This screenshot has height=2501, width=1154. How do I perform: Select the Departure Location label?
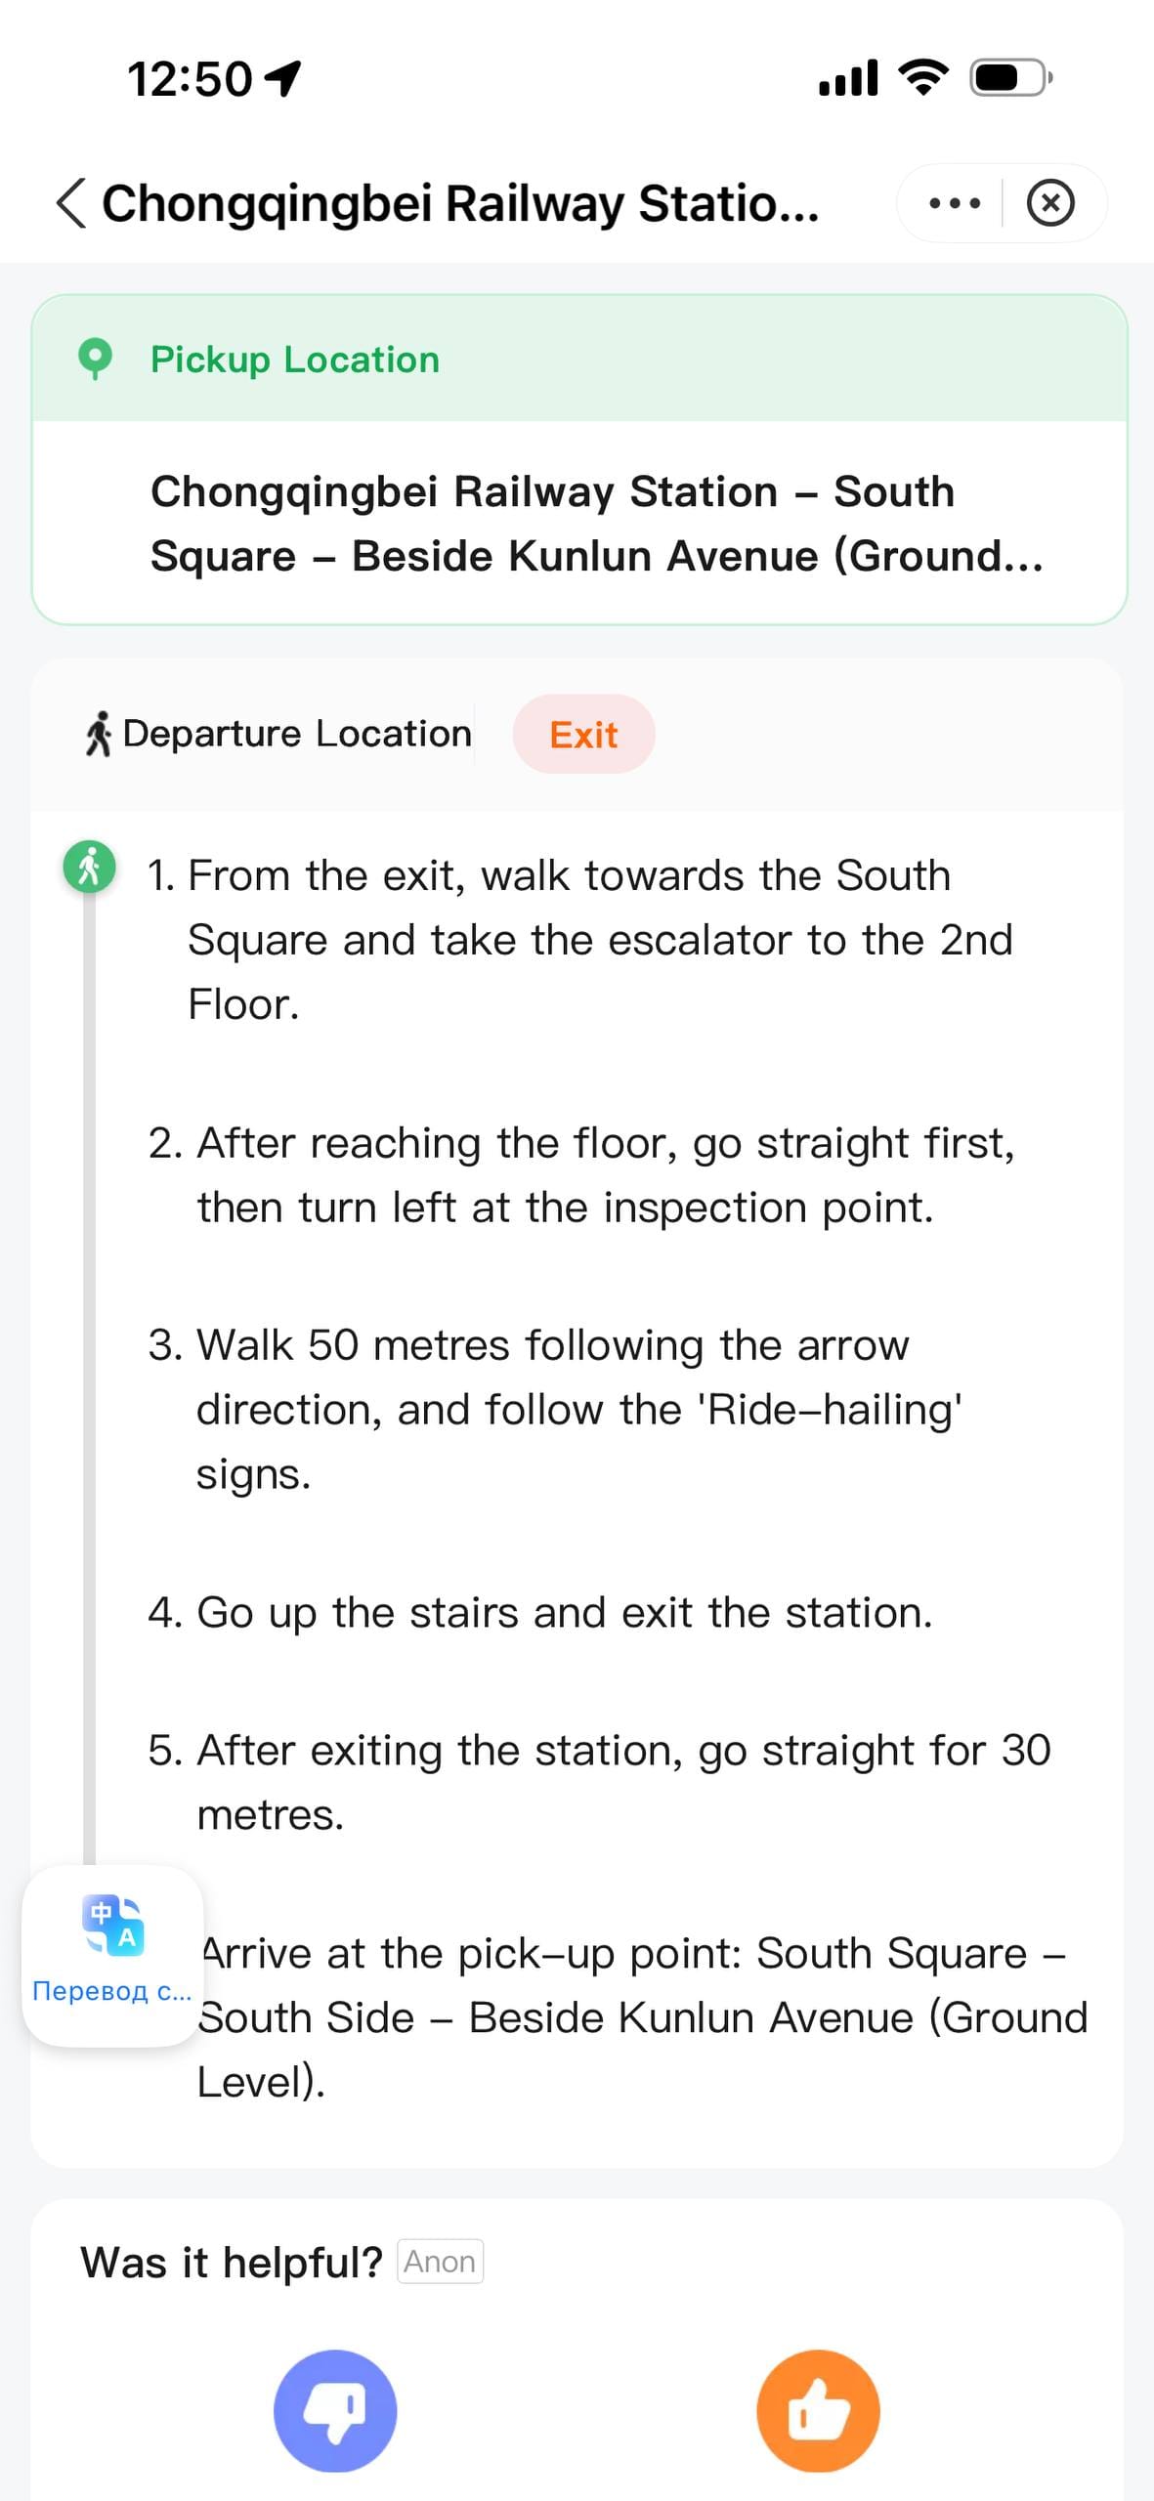[x=297, y=734]
